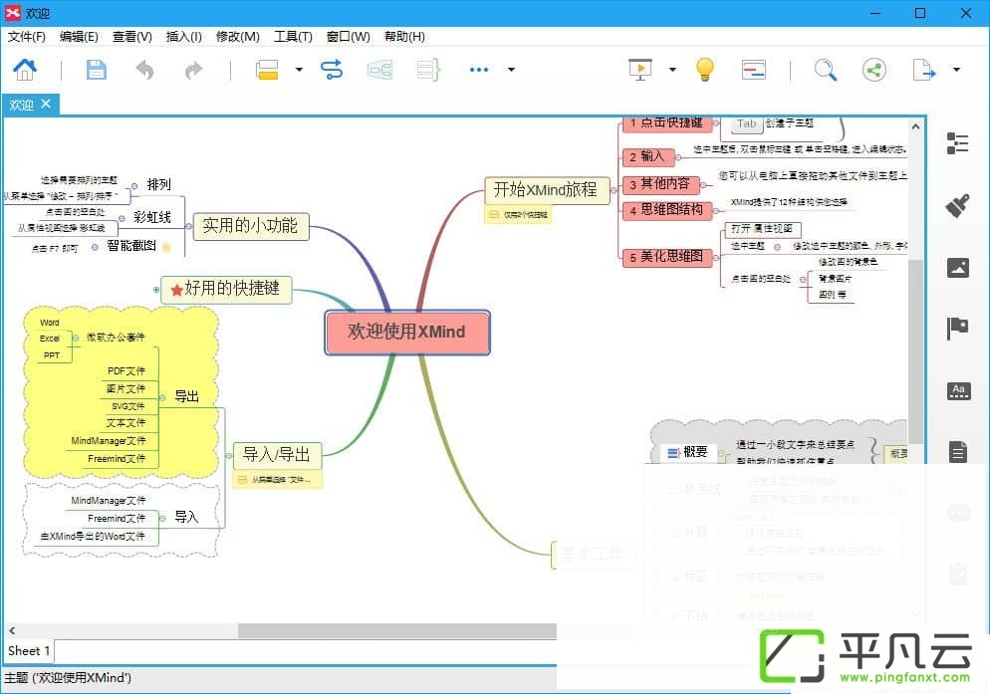Expand the presentation dropdown arrow
Viewport: 990px width, 694px height.
672,70
